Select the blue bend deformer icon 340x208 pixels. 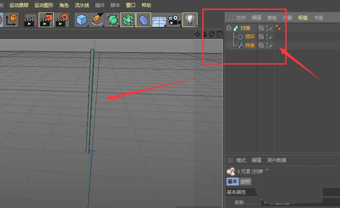tap(143, 20)
